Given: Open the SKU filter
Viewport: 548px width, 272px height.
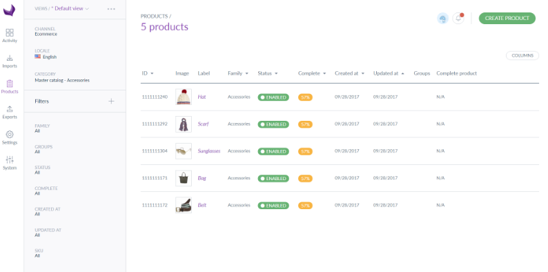Looking at the screenshot, I should pyautogui.click(x=39, y=253).
